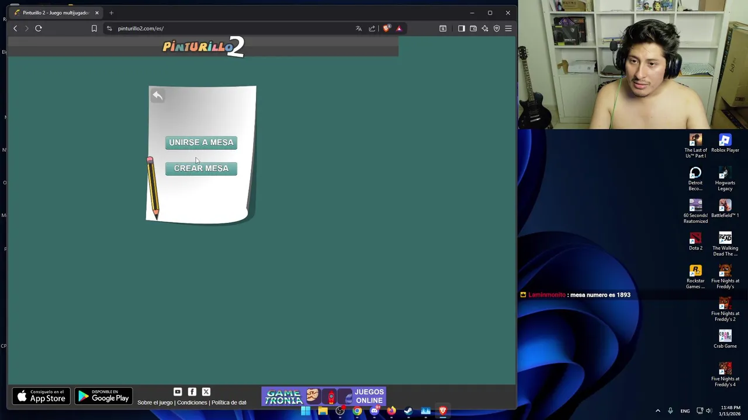This screenshot has height=420, width=748.
Task: Click the Google Play download badge
Action: 103,397
